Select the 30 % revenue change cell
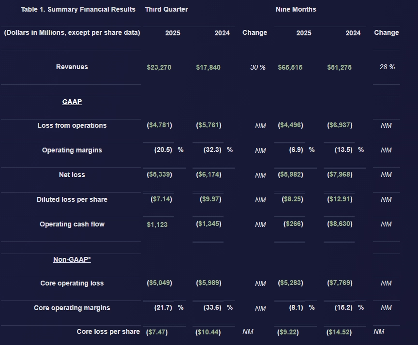The width and height of the screenshot is (418, 345). coord(258,68)
